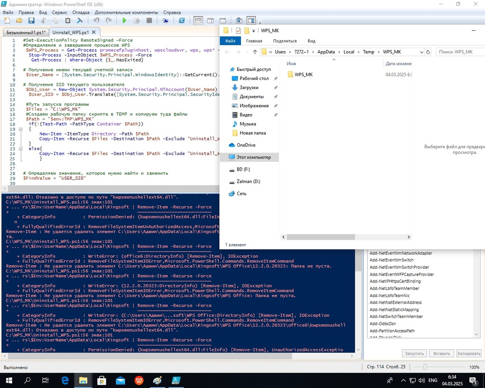The height and width of the screenshot is (388, 485).
Task: Expand the address bar history dropdown
Action: point(422,52)
